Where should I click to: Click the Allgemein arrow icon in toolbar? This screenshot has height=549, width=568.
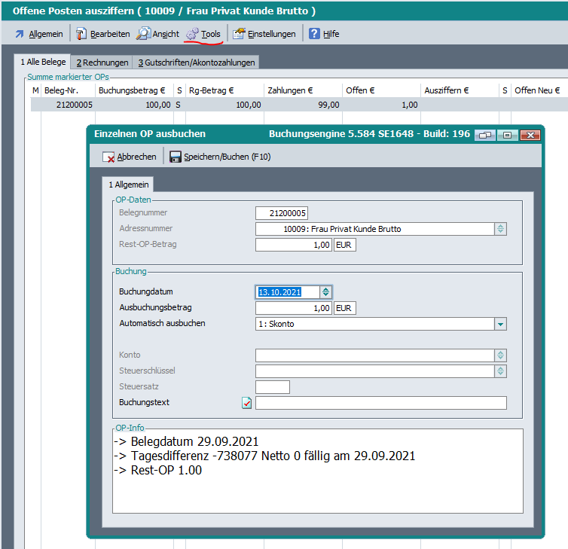coord(20,34)
